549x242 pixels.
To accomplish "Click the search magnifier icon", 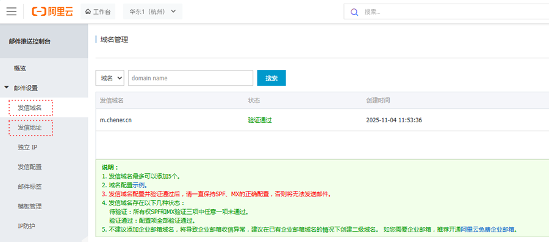I will click(354, 12).
